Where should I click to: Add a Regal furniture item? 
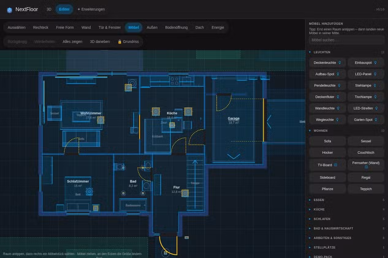click(366, 178)
